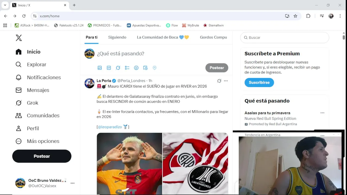
Task: Click the X logo in sidebar
Action: (x=19, y=38)
